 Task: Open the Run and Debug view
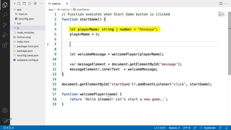point(5,35)
